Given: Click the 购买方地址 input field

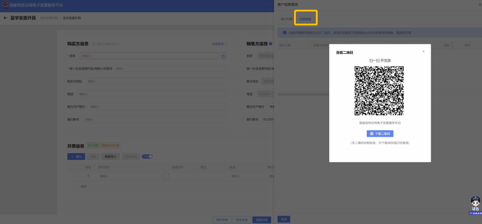Looking at the screenshot, I should point(156,81).
